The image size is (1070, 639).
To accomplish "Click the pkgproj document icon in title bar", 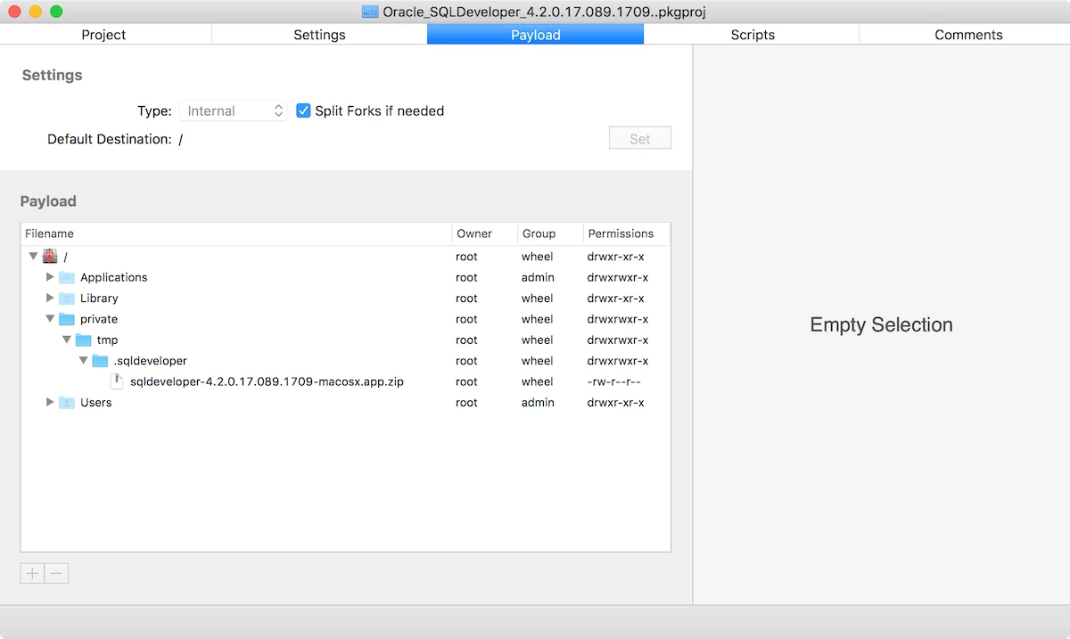I will tap(369, 12).
